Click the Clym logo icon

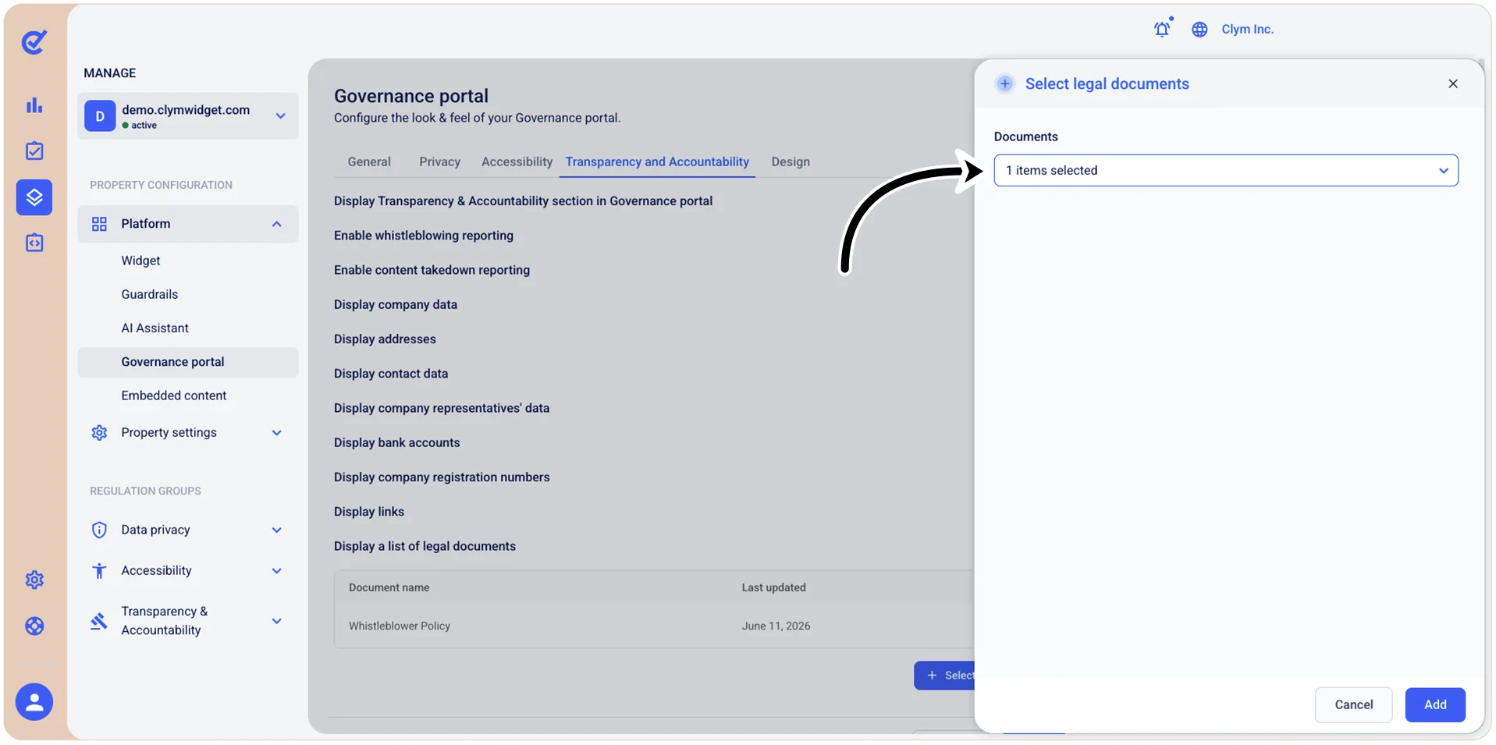34,41
